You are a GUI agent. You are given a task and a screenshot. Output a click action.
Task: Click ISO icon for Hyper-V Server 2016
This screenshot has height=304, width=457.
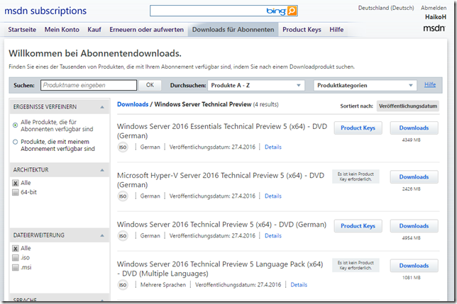tap(123, 196)
